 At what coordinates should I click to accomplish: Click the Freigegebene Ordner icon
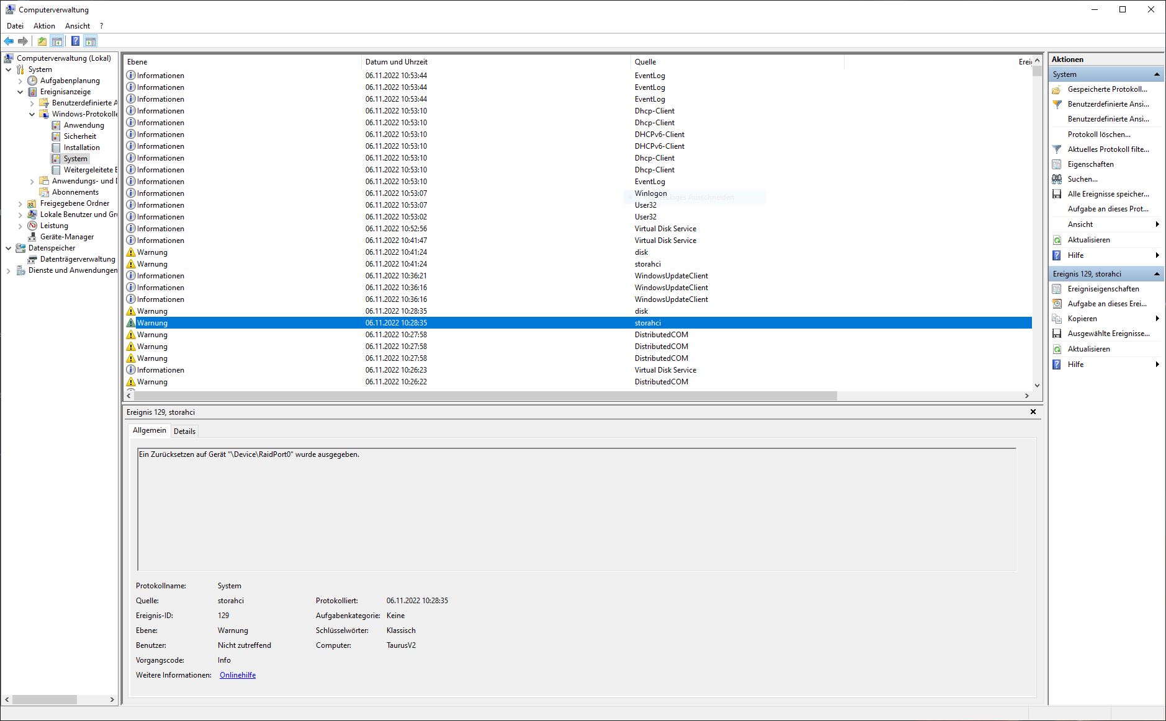click(x=32, y=203)
